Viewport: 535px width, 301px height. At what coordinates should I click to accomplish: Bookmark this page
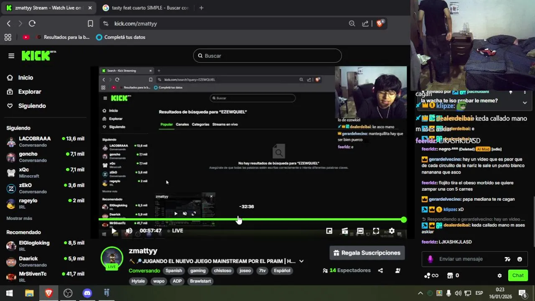tap(90, 23)
